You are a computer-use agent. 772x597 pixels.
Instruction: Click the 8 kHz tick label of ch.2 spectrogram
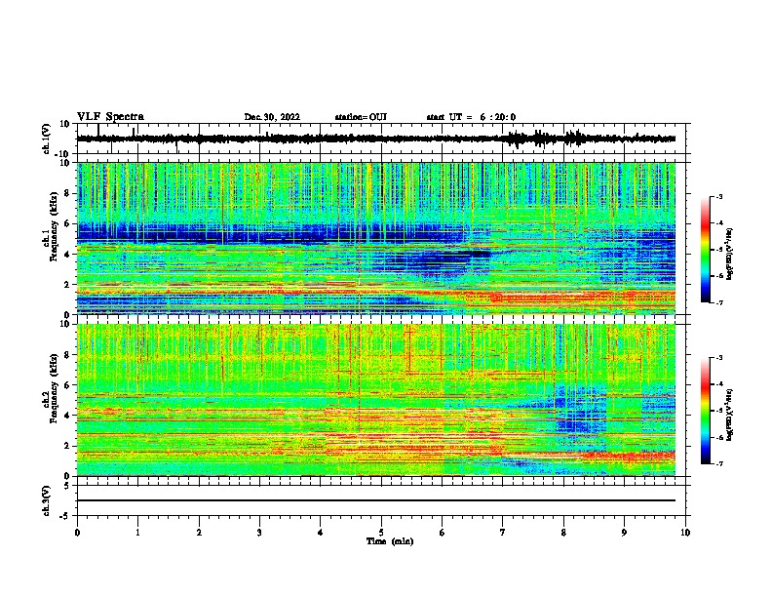click(68, 355)
